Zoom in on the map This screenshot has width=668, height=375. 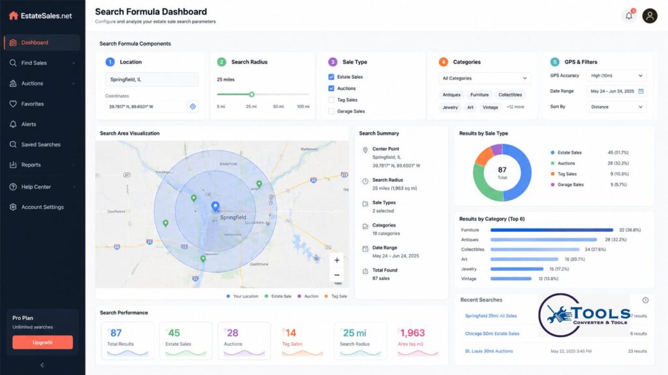337,260
